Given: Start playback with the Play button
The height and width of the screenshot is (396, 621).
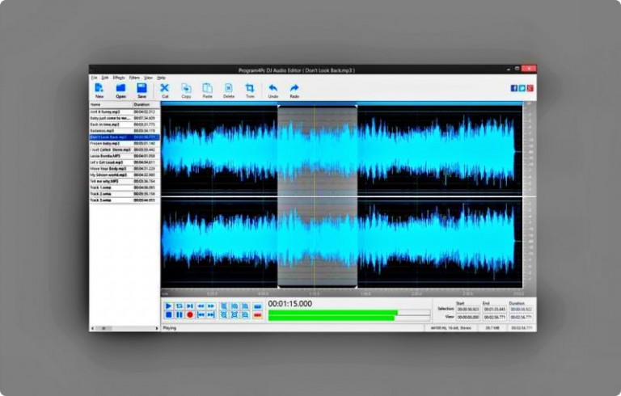Looking at the screenshot, I should point(168,306).
